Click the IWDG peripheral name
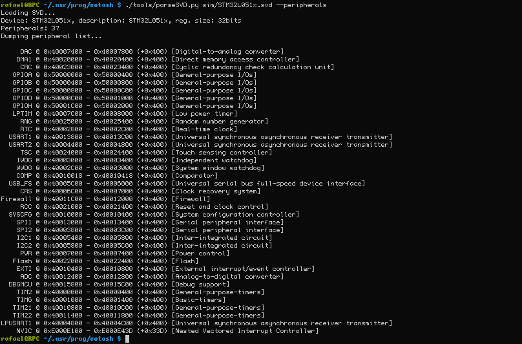The width and height of the screenshot is (522, 344). 24,160
